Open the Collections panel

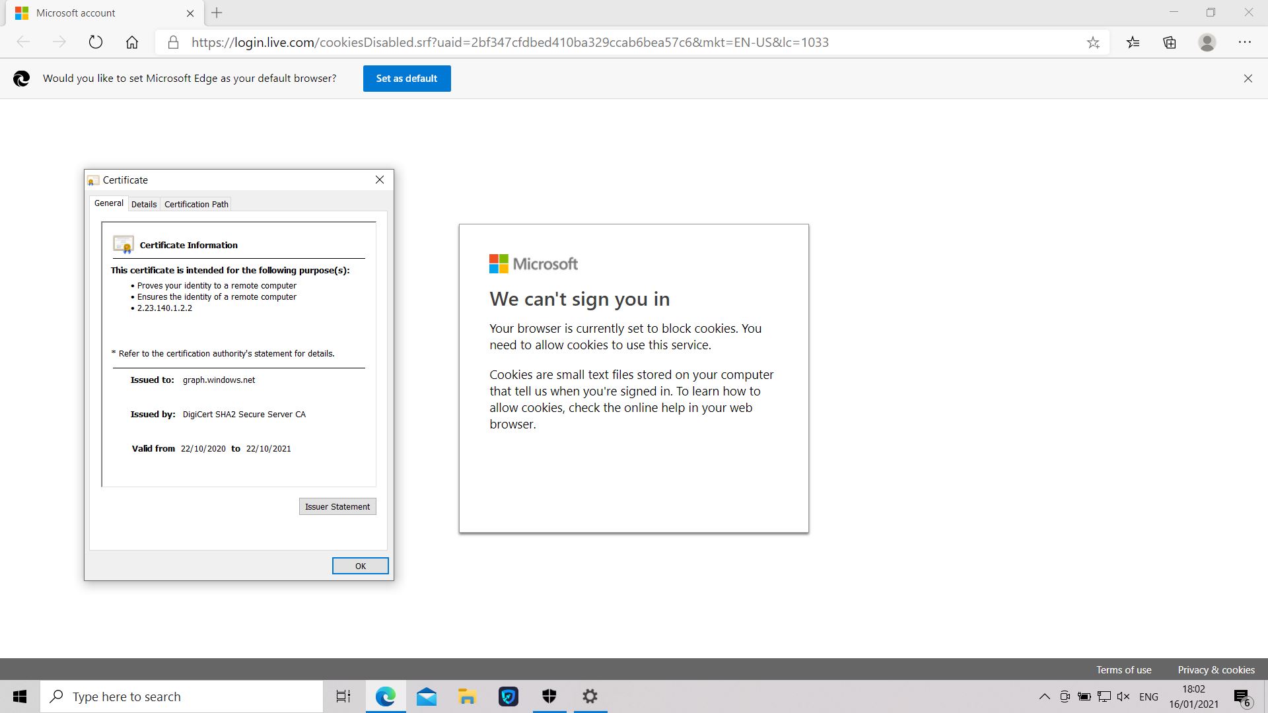click(x=1170, y=42)
